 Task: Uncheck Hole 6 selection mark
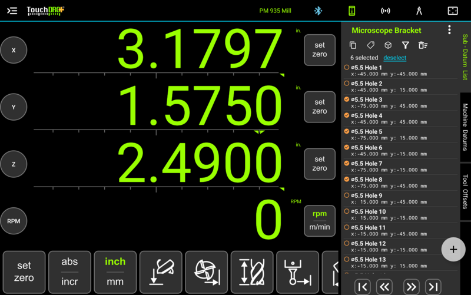pos(346,147)
